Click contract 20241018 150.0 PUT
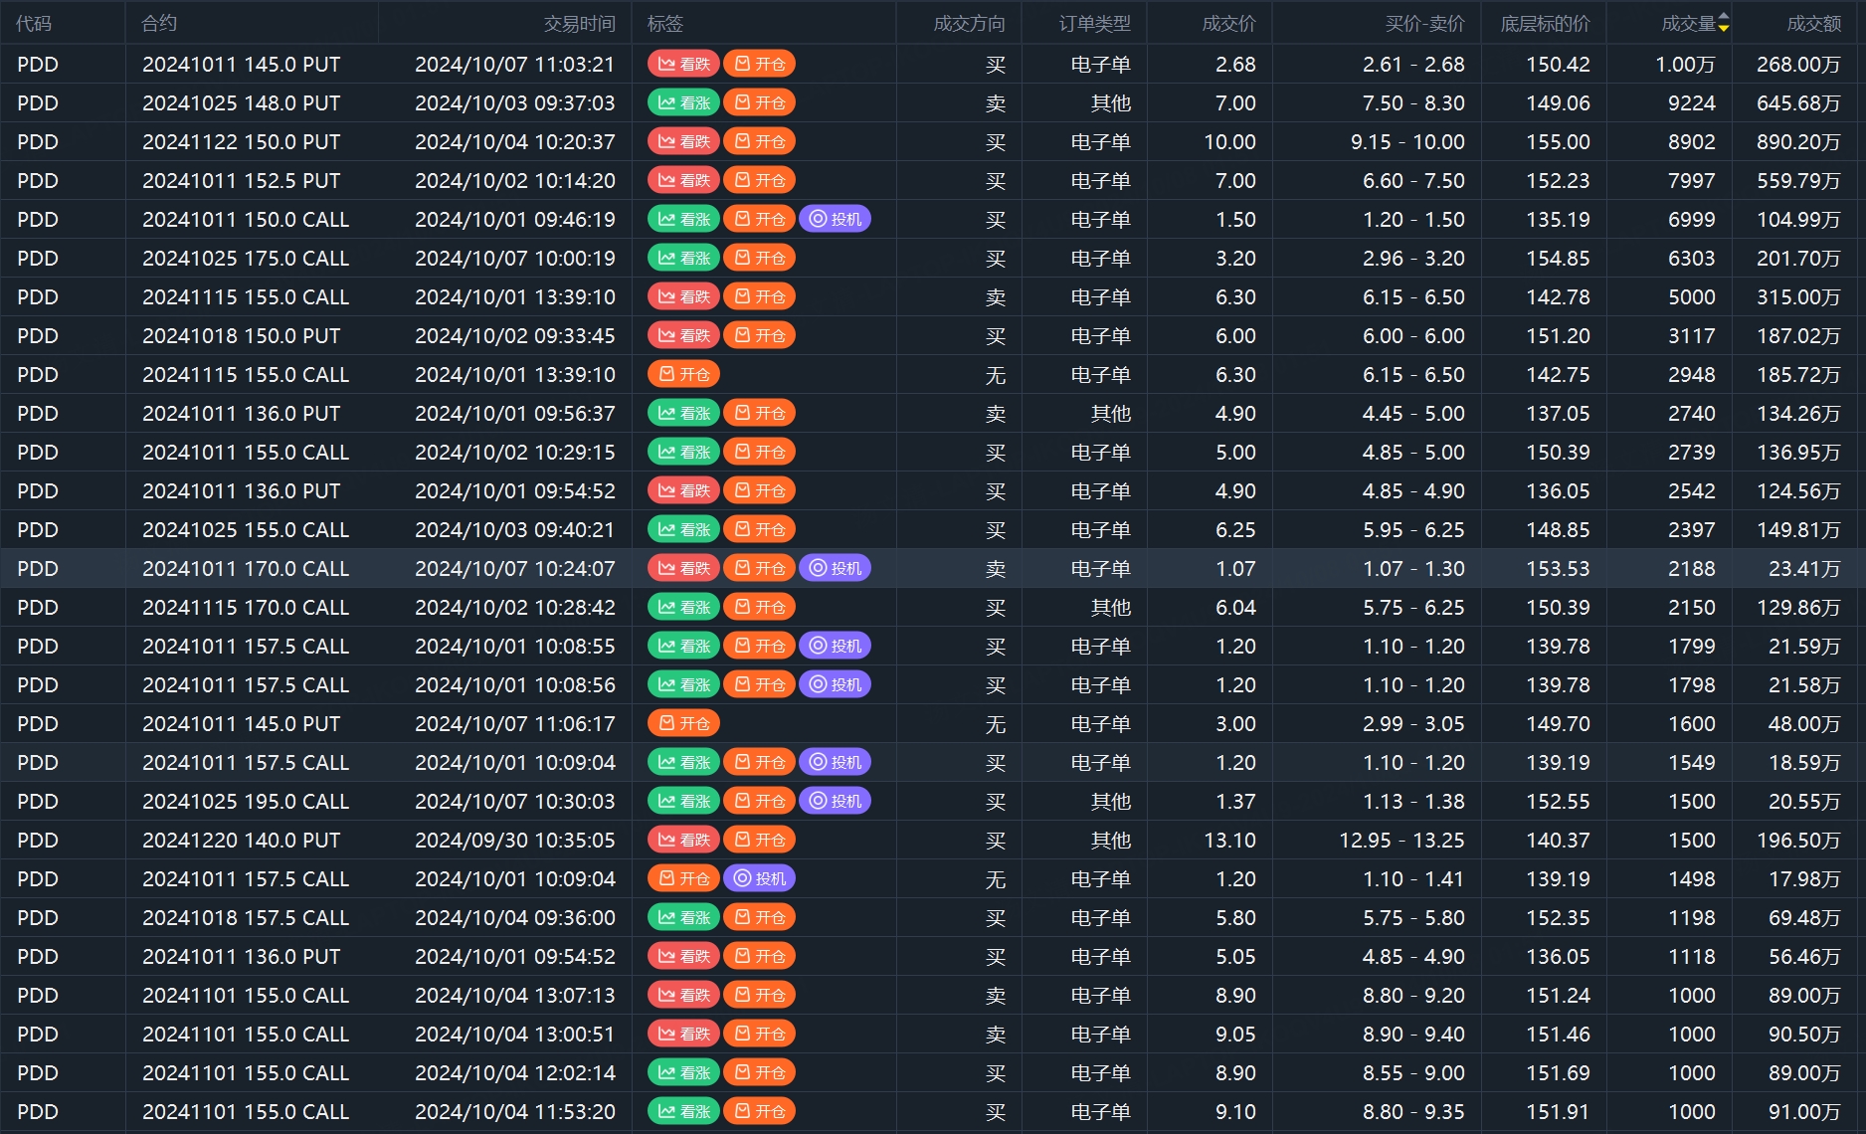 (x=242, y=335)
